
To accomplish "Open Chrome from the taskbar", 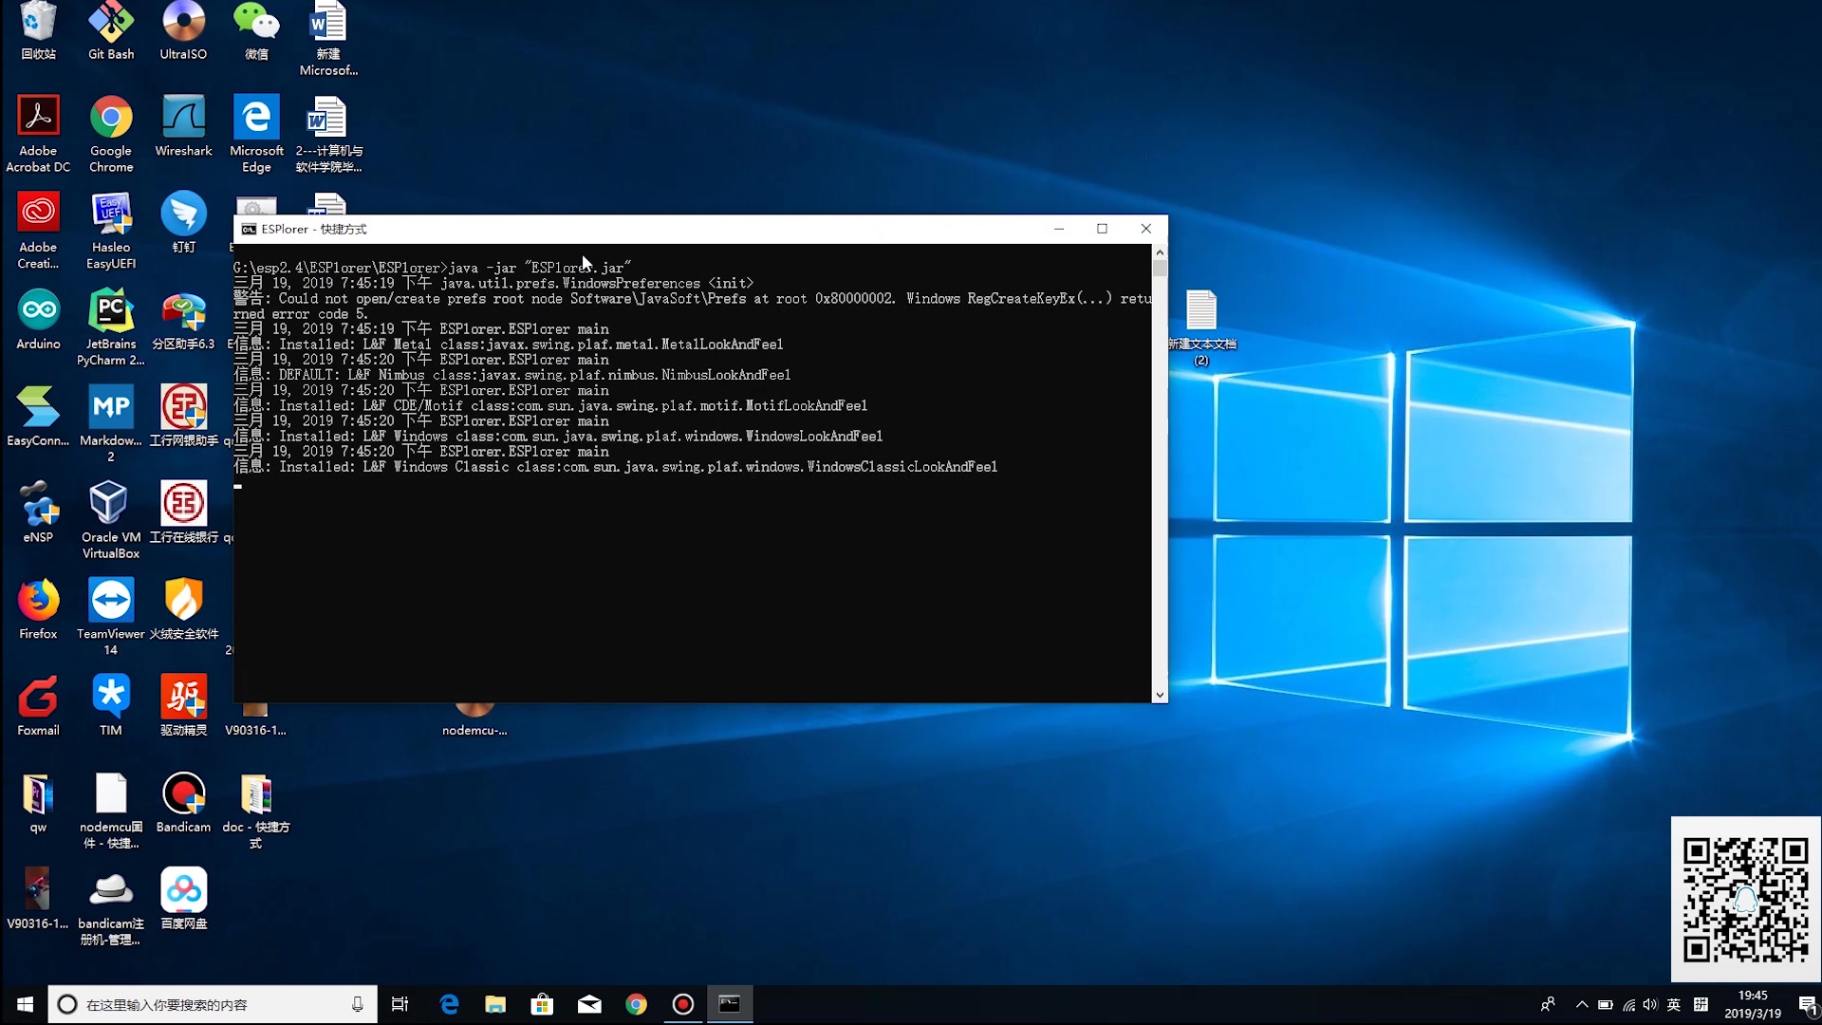I will point(636,1004).
